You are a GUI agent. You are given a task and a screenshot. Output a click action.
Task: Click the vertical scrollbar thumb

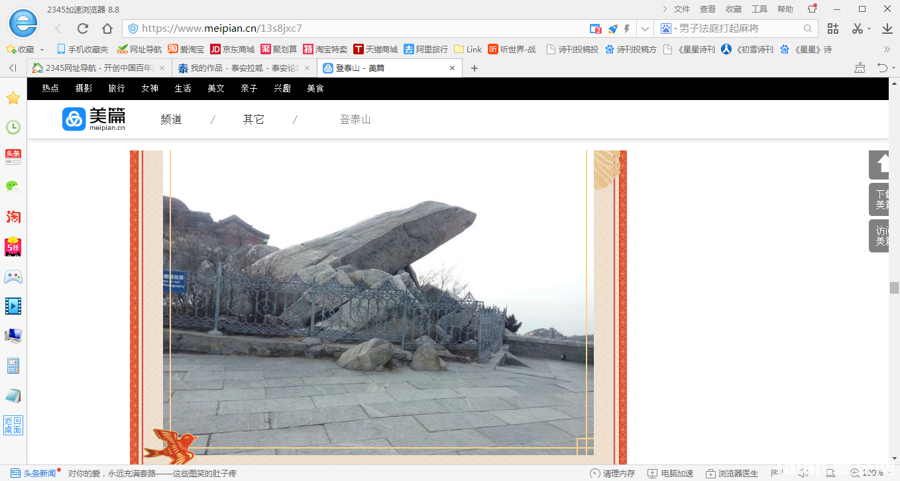[894, 288]
